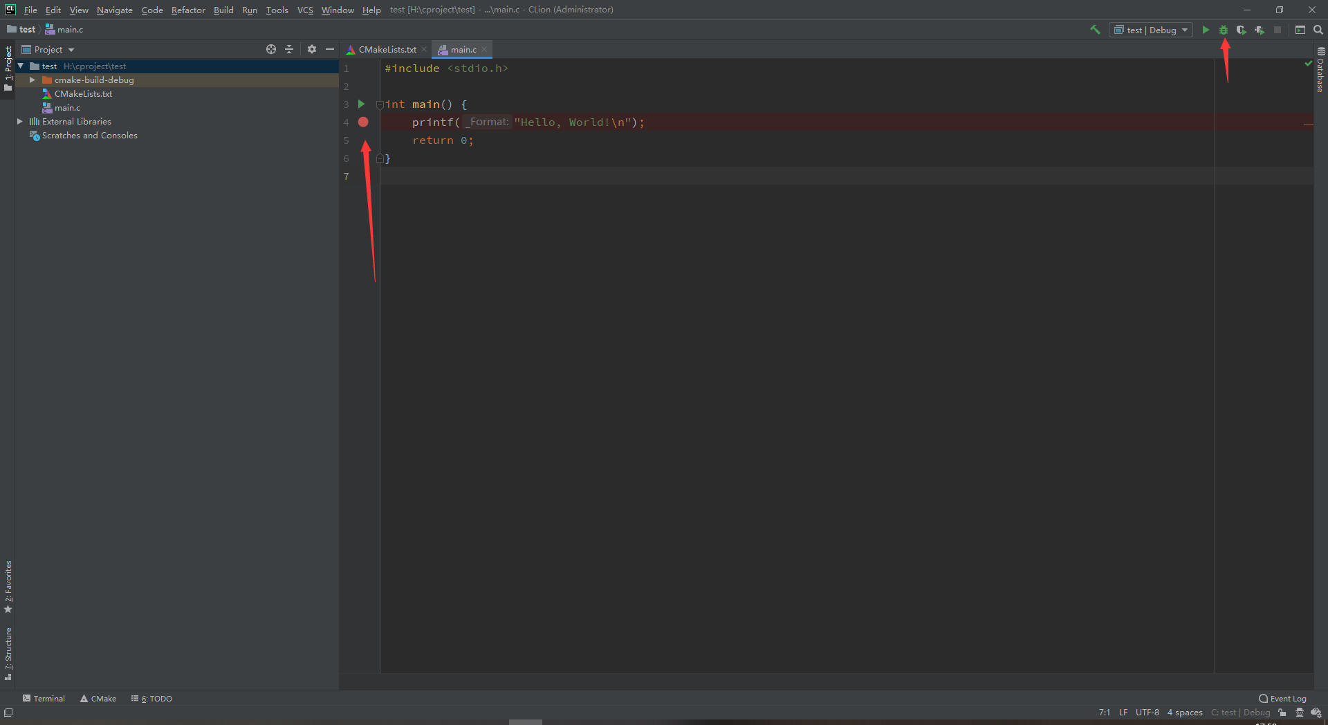Click the run gutter arrow beside main()
This screenshot has width=1328, height=725.
pos(361,104)
